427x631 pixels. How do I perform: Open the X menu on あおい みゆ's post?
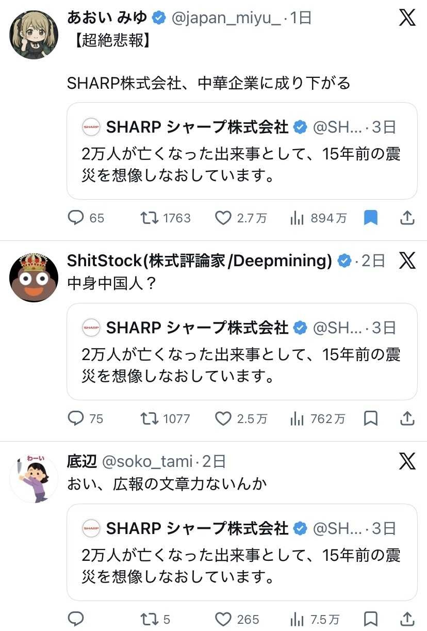pyautogui.click(x=407, y=19)
